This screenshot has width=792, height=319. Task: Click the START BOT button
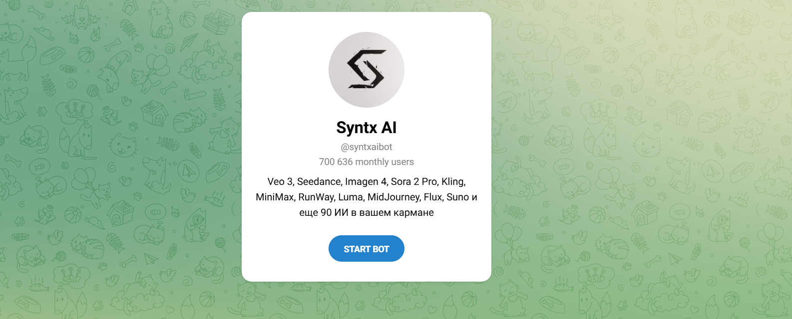pos(366,249)
